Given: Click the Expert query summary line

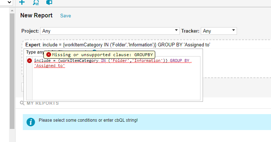Looking at the screenshot, I should (118, 45).
